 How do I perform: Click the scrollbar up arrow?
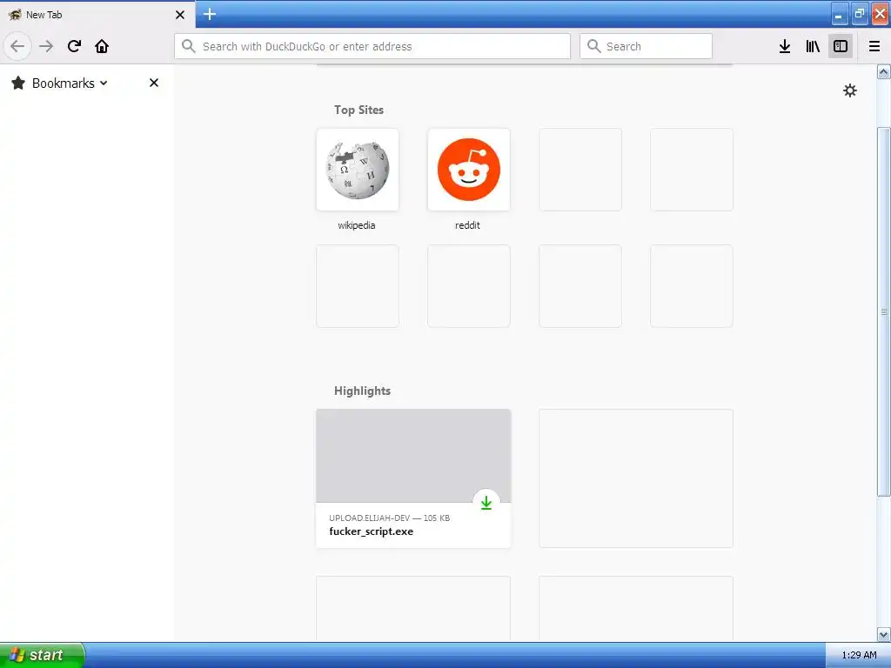(883, 71)
